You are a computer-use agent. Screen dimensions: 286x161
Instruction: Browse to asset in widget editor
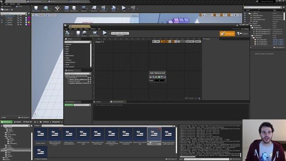tap(84, 34)
